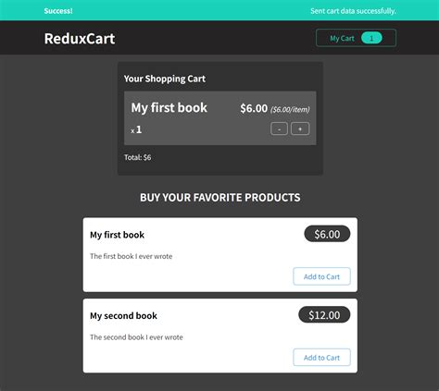Viewport: 439px width, 391px height.
Task: Click 'The first book I ever wrote' description
Action: coord(132,256)
